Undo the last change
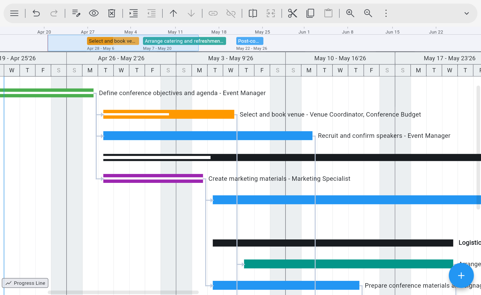This screenshot has width=481, height=295. click(x=36, y=13)
